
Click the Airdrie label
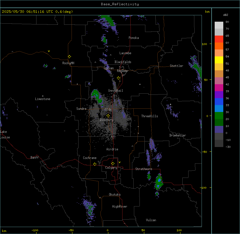point(112,149)
